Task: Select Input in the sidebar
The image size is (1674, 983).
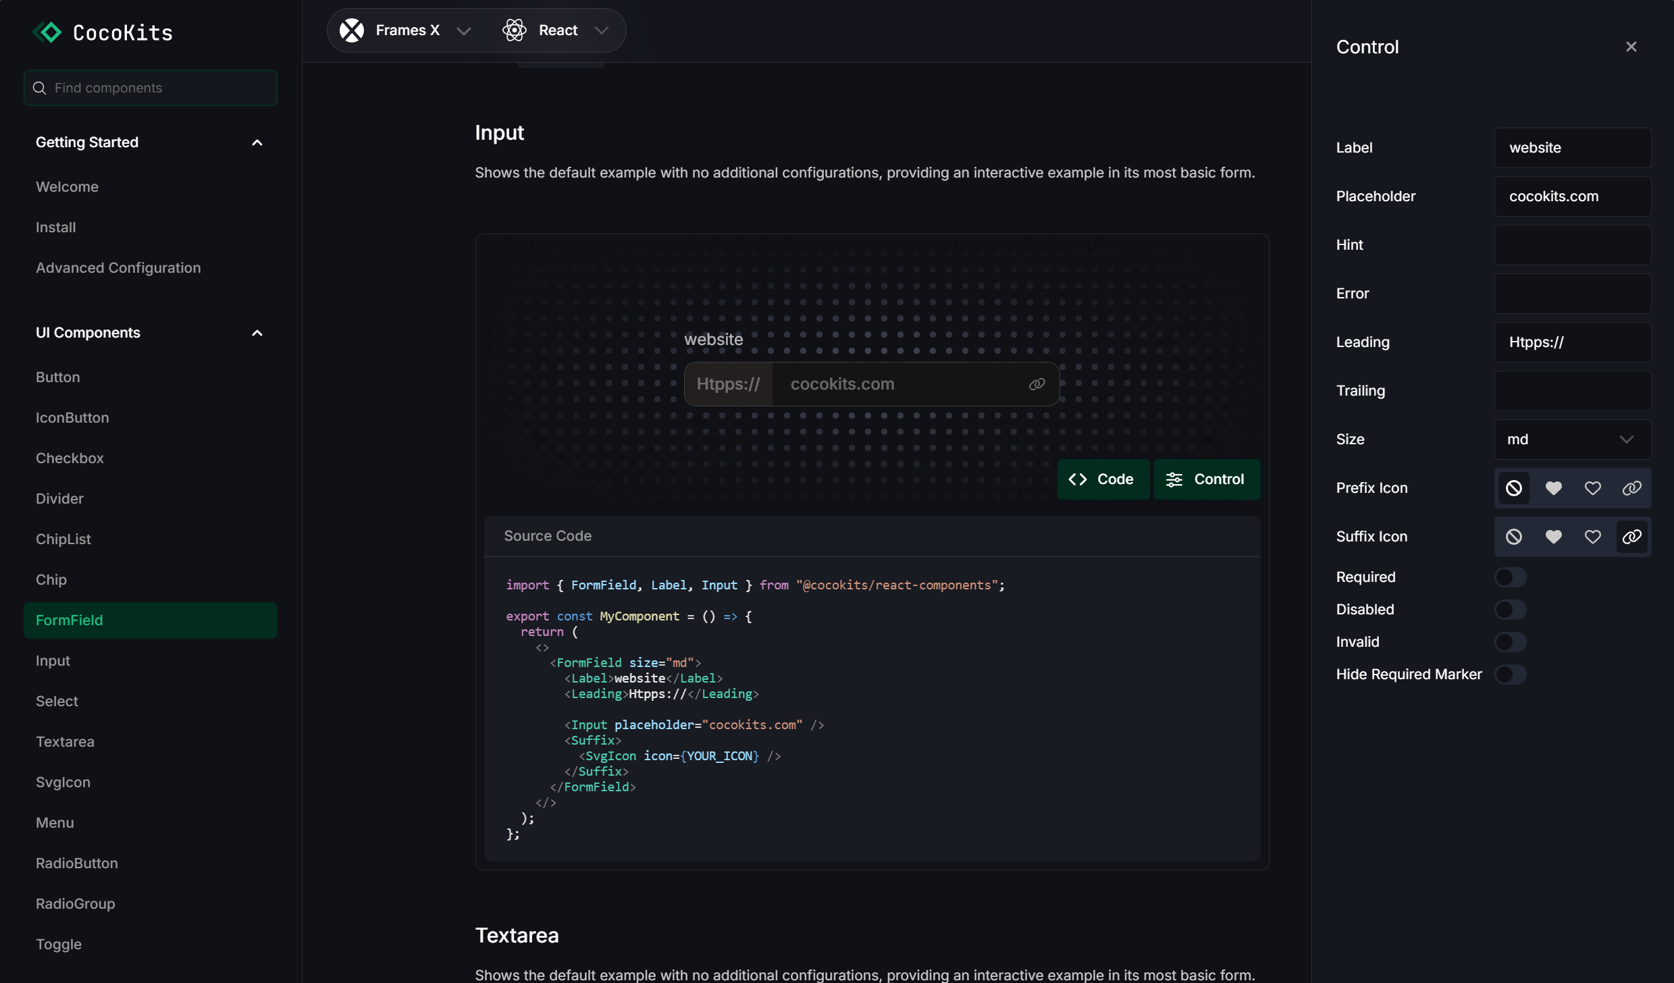Action: point(53,660)
